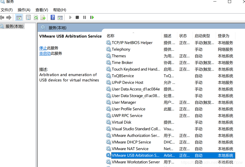Click the Back arrow in the toolbar
The width and height of the screenshot is (245, 167).
[x=2, y=17]
